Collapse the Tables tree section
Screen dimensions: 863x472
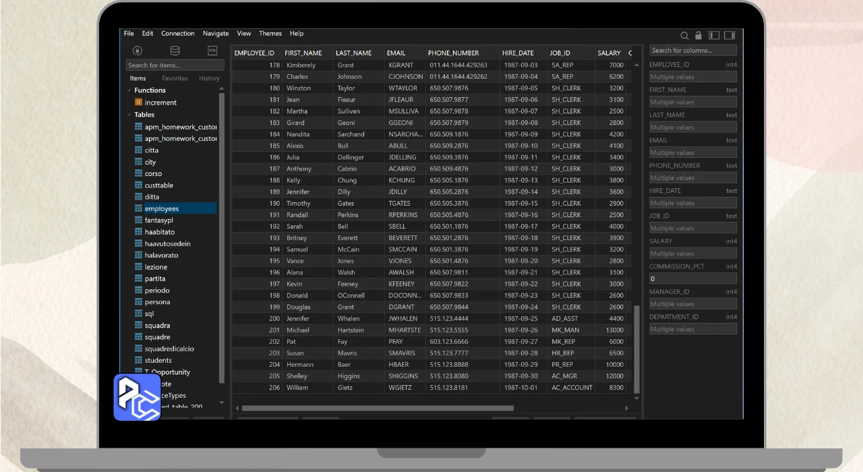click(x=129, y=115)
